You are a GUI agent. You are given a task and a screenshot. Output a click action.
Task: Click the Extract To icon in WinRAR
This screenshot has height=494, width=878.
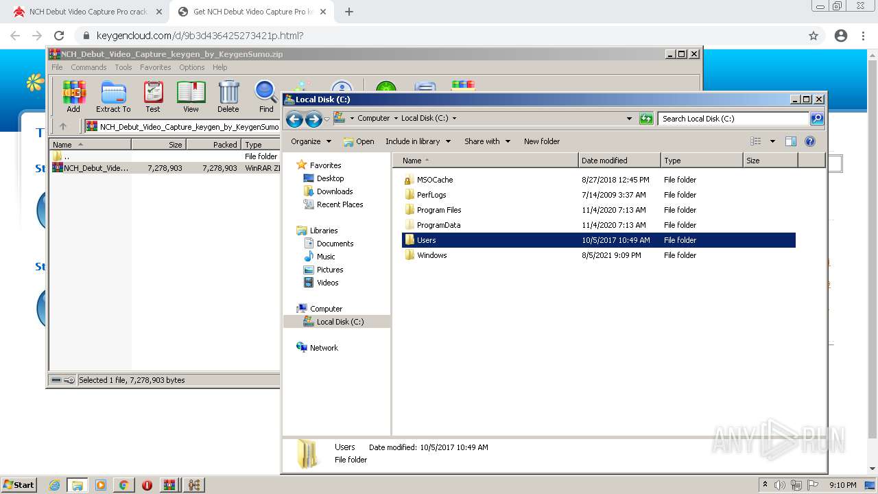click(113, 96)
